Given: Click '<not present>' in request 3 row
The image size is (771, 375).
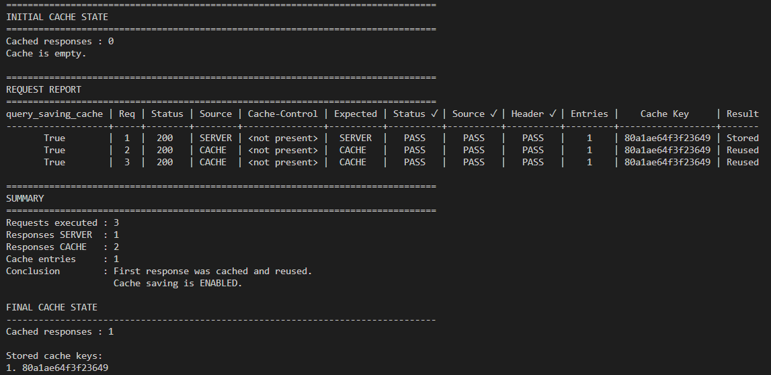Looking at the screenshot, I should 283,162.
